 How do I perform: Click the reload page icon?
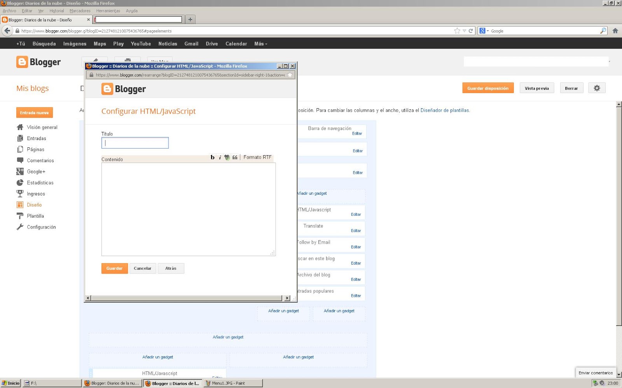[x=471, y=31]
